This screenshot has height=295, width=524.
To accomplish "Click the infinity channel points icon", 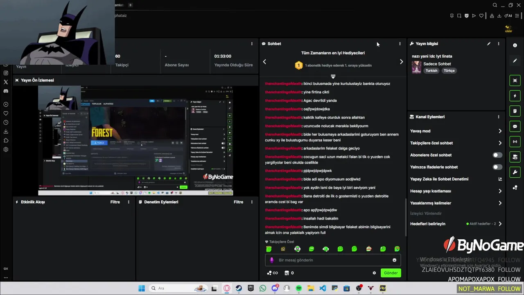I will pos(273,273).
